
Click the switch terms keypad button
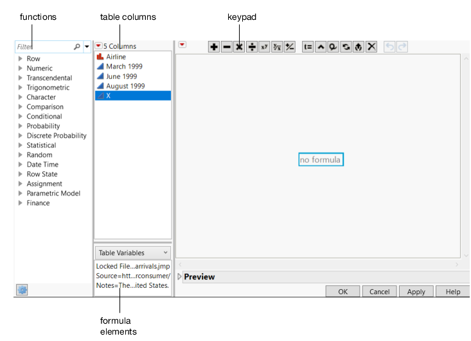pos(346,47)
